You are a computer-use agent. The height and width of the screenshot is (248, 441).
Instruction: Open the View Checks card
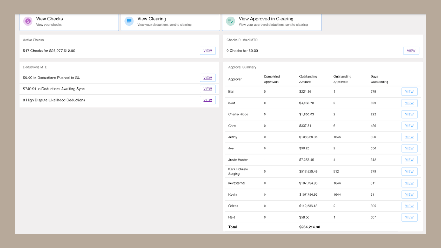point(69,22)
